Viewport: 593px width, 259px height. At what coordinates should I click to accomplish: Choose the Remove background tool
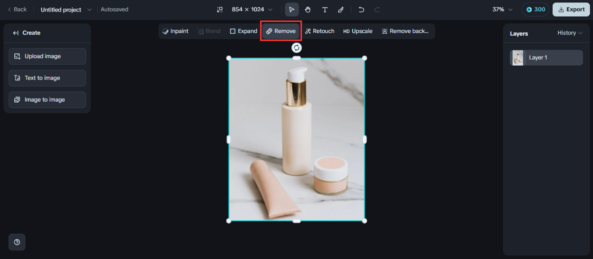click(x=405, y=31)
